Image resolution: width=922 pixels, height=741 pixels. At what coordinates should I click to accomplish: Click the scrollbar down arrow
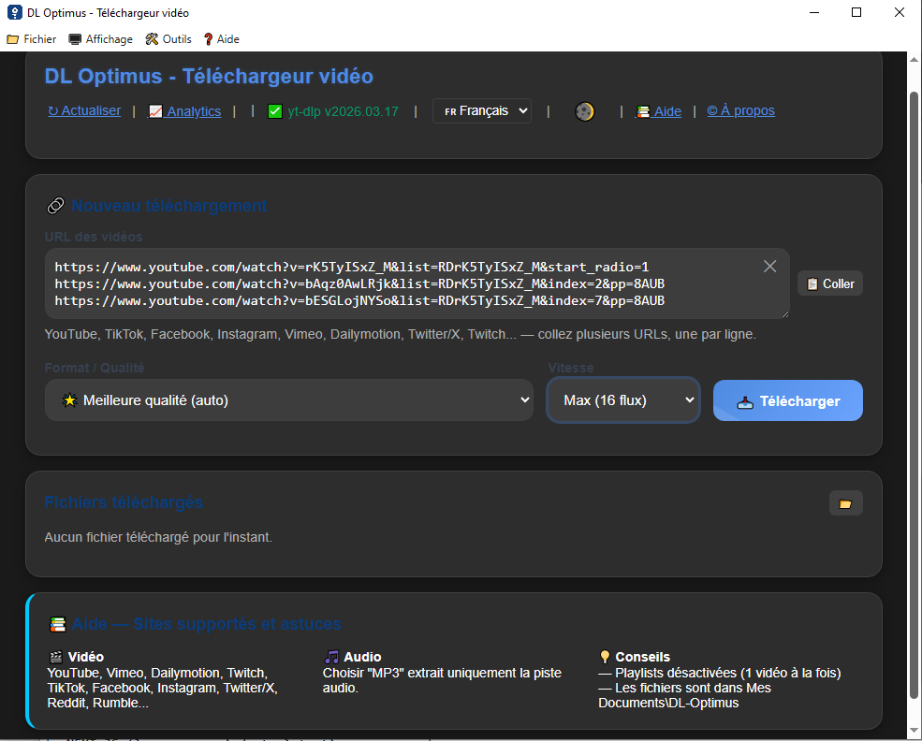pos(914,731)
